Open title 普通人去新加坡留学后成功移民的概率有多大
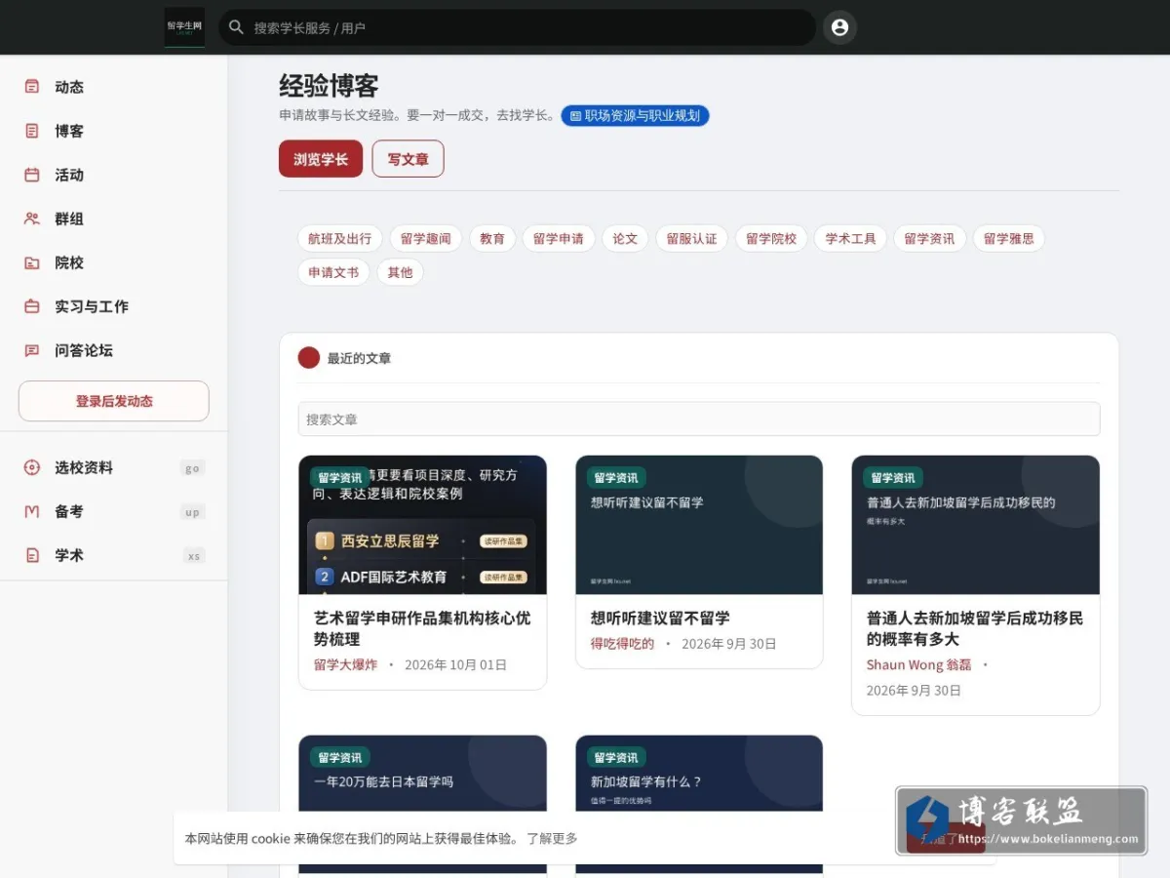This screenshot has height=878, width=1170. click(x=975, y=628)
